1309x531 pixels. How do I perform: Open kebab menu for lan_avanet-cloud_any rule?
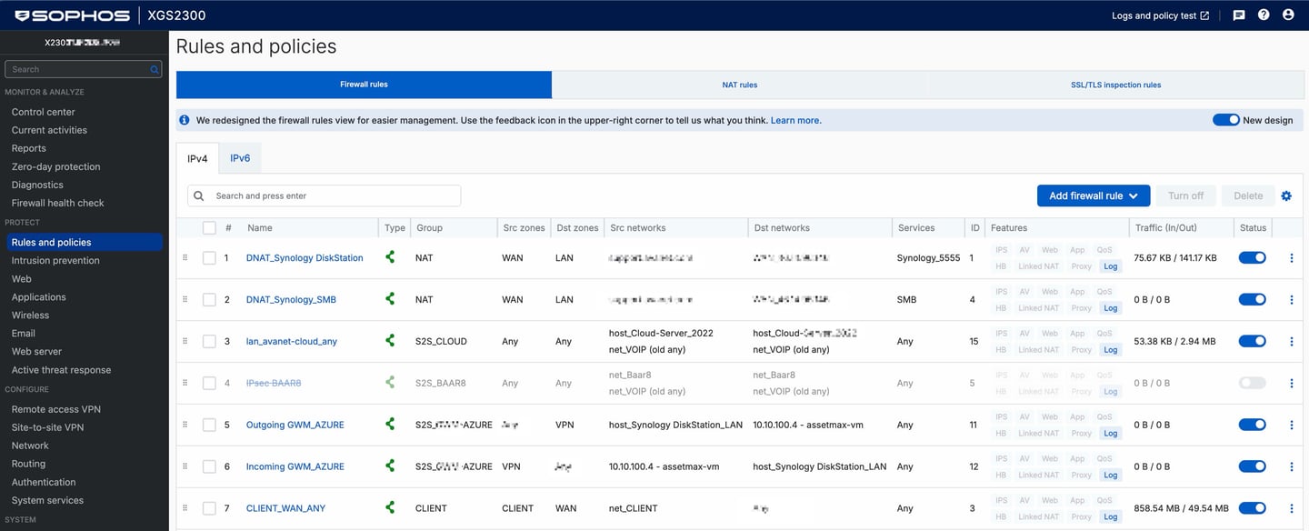[1292, 342]
